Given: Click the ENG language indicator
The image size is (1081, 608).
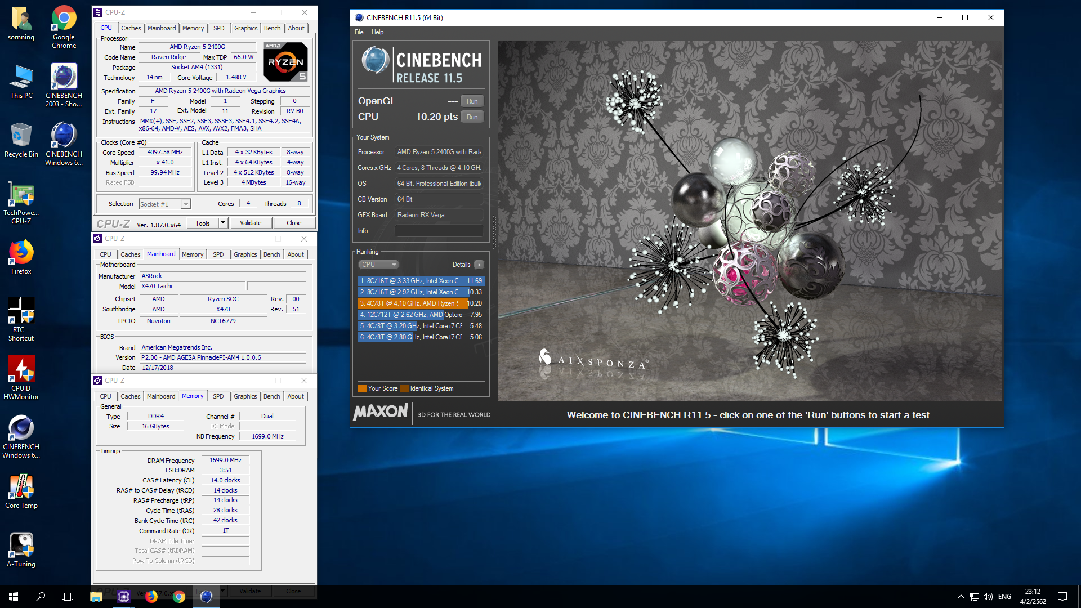Looking at the screenshot, I should [x=1004, y=597].
